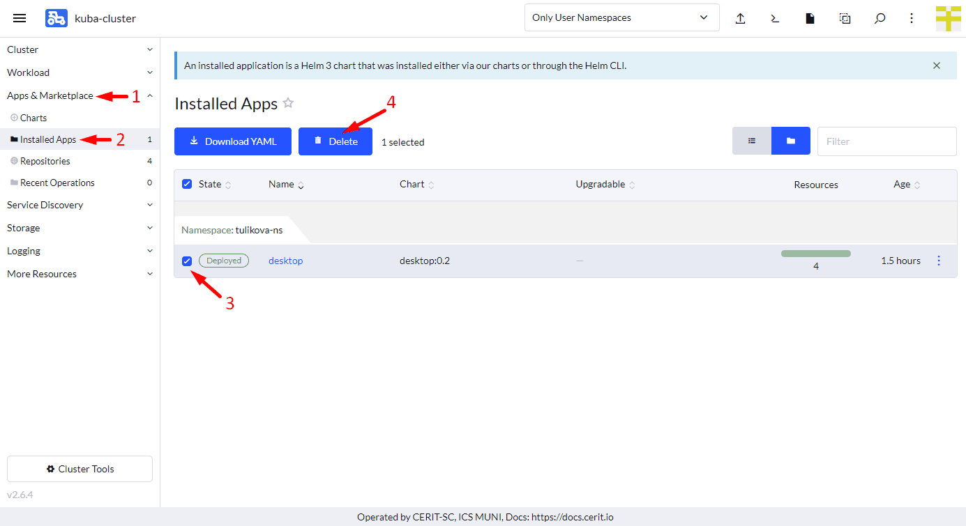Open the desktop app link
966x526 pixels.
(286, 261)
